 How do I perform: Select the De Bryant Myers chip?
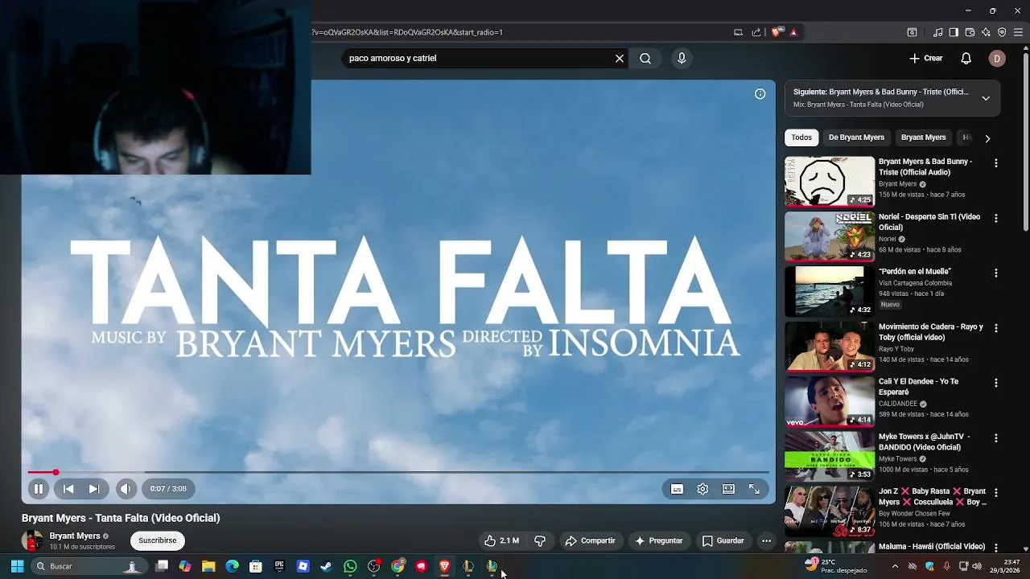(856, 138)
